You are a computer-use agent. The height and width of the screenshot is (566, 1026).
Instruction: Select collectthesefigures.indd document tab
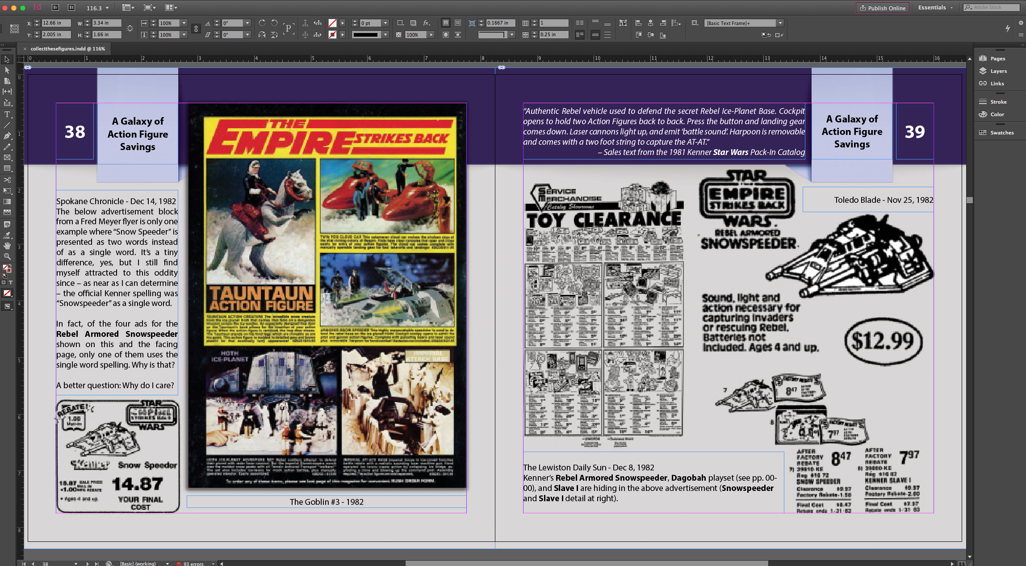pyautogui.click(x=67, y=49)
